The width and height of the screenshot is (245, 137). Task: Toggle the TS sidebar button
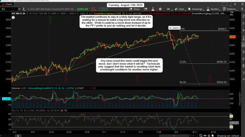click(x=243, y=23)
